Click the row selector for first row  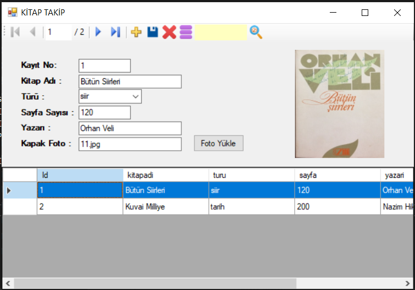pos(20,190)
